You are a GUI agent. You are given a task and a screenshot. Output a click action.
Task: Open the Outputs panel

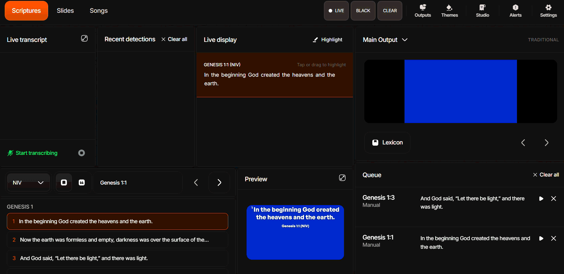click(423, 11)
